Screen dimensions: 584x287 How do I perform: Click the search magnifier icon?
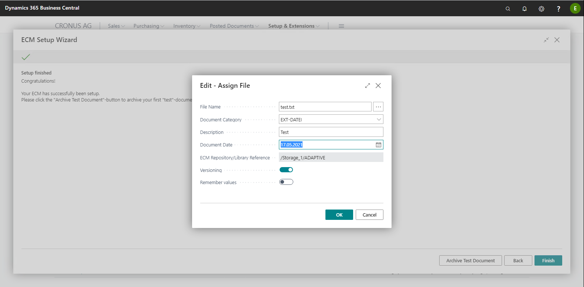coord(508,8)
